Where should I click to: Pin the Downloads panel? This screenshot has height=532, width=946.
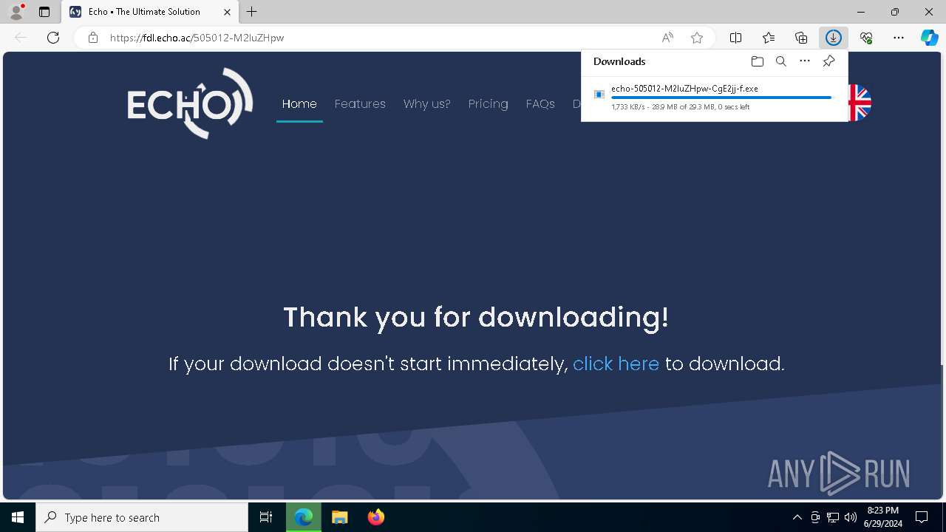pos(829,61)
